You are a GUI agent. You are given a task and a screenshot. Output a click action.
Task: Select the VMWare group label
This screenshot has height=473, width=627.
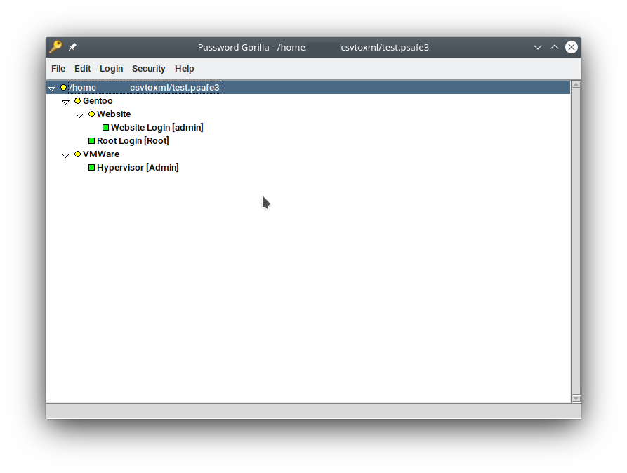pyautogui.click(x=101, y=154)
